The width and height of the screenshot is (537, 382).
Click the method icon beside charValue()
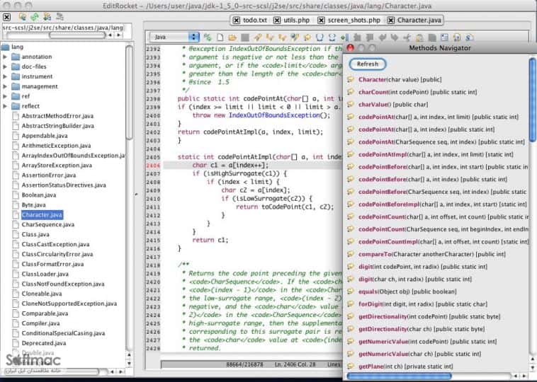[x=351, y=104]
